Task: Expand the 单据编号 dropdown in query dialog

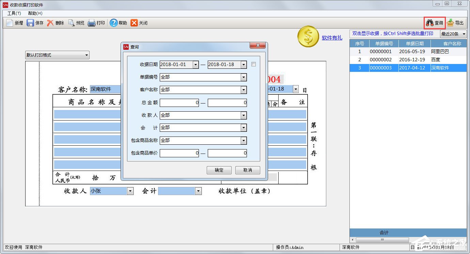Action: click(244, 77)
